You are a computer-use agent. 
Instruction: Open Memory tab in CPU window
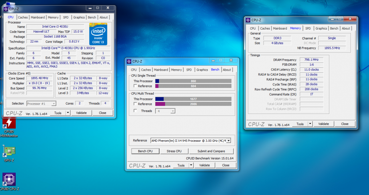(53, 18)
